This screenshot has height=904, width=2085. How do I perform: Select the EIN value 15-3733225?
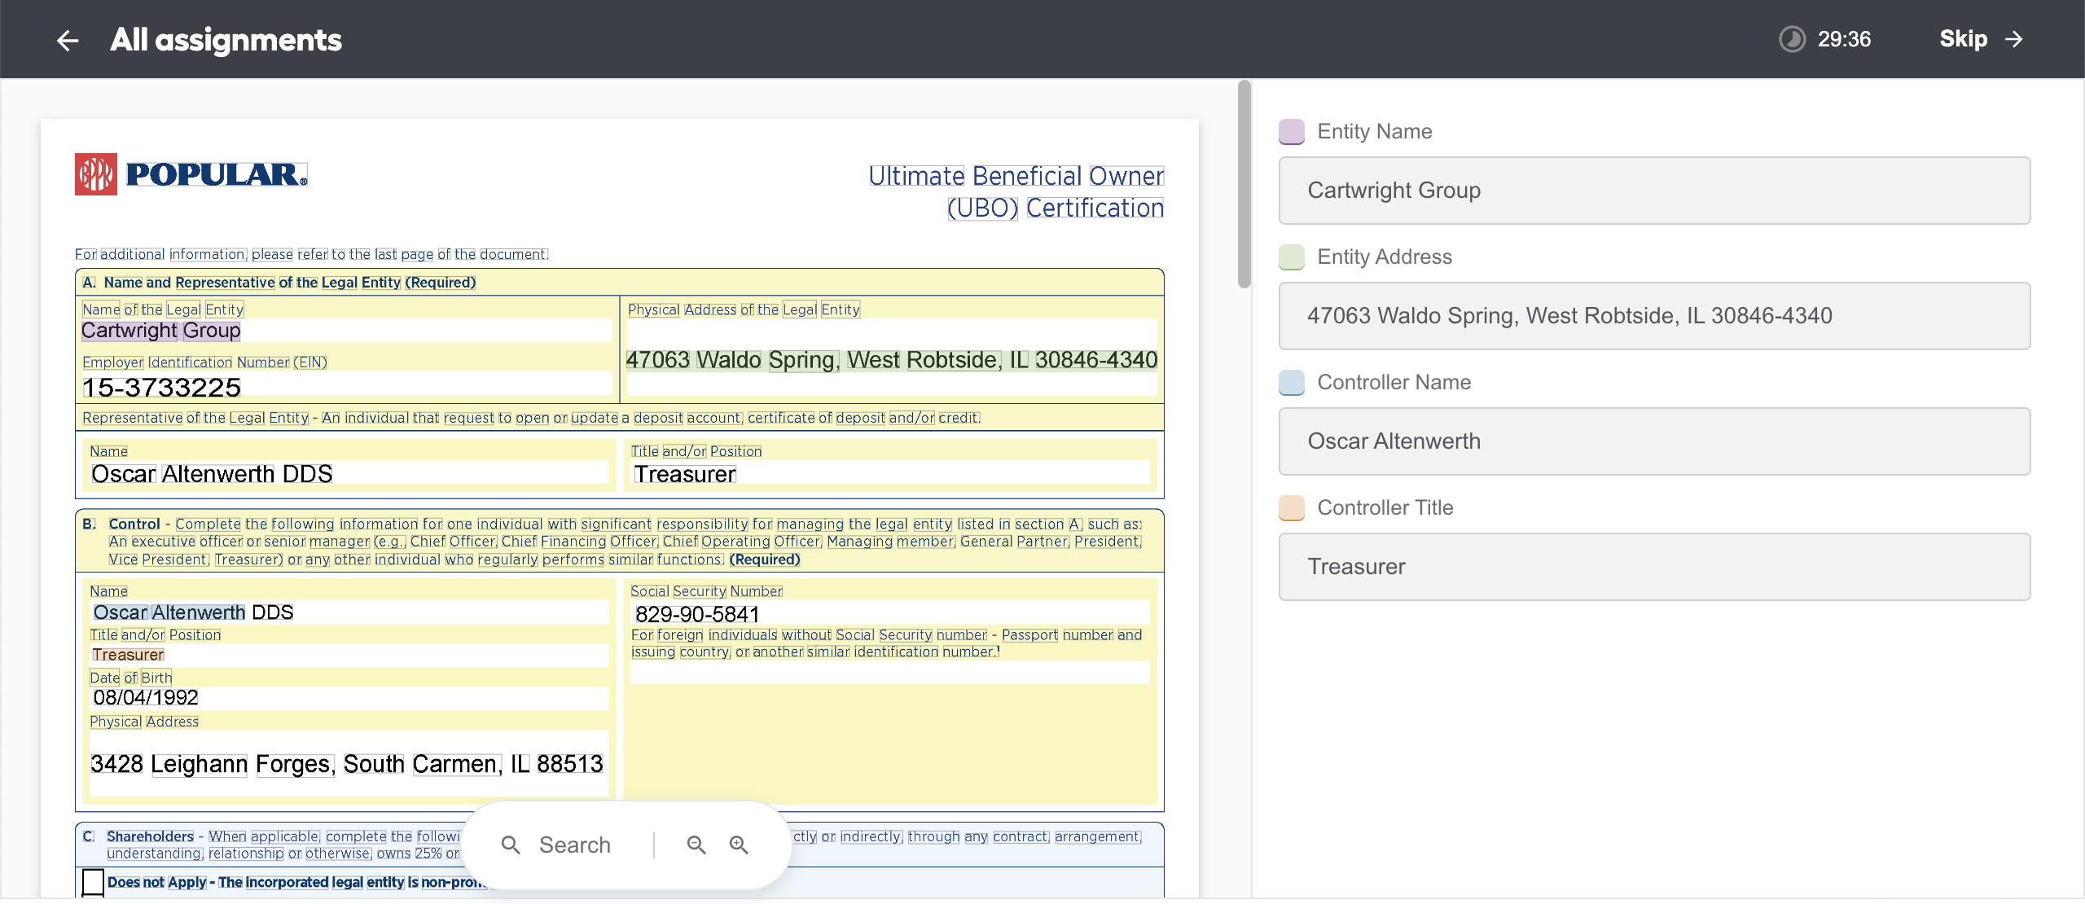pos(161,388)
